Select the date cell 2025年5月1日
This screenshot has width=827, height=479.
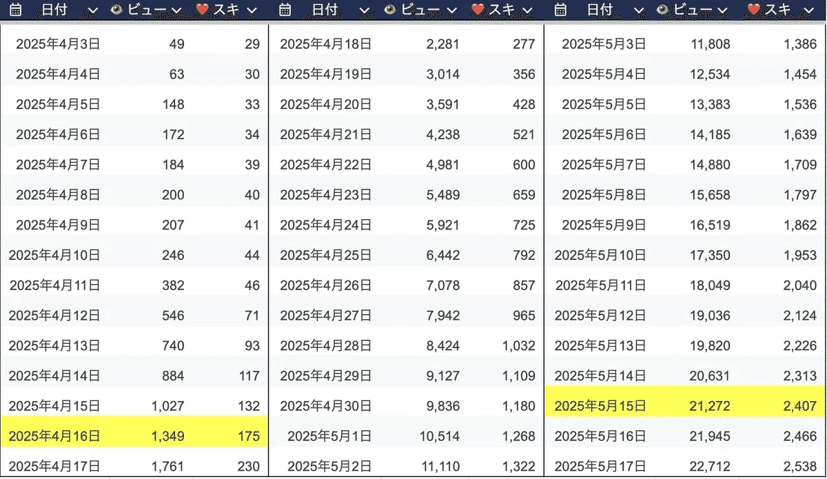(x=329, y=436)
